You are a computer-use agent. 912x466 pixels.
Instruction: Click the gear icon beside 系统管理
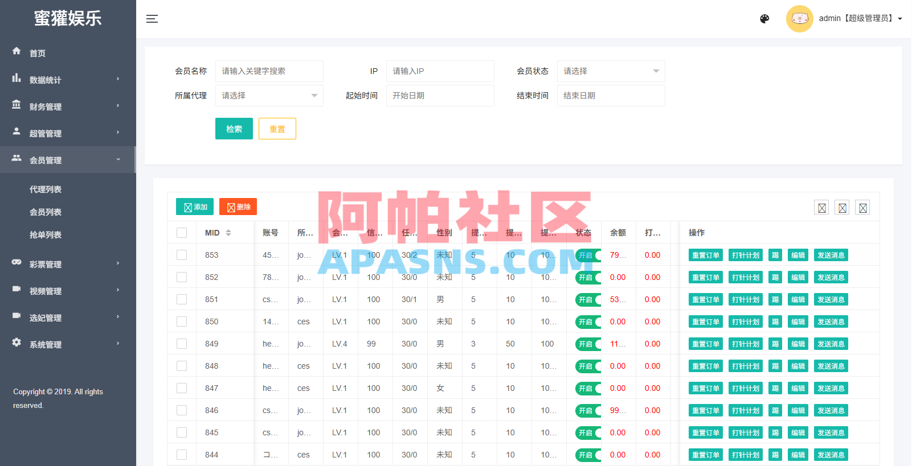click(x=17, y=343)
